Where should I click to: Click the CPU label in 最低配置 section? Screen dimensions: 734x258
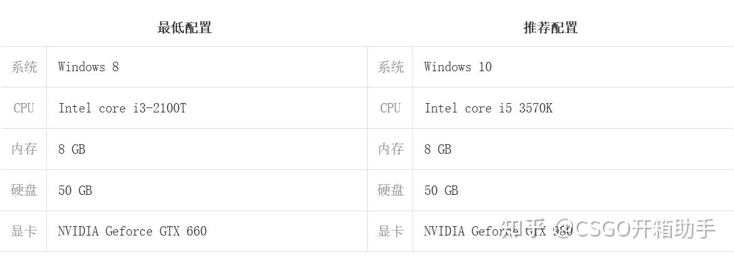tap(24, 108)
